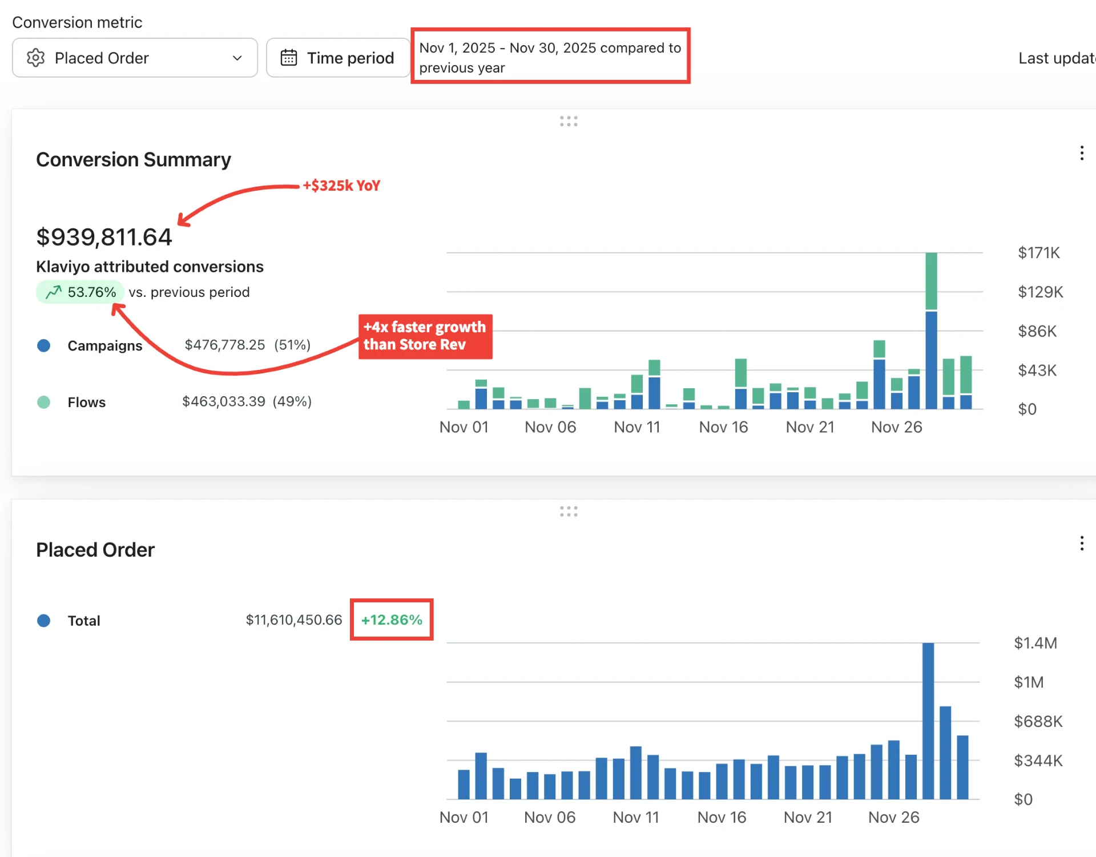The width and height of the screenshot is (1096, 857).
Task: Click the date range comparison text
Action: click(x=550, y=58)
